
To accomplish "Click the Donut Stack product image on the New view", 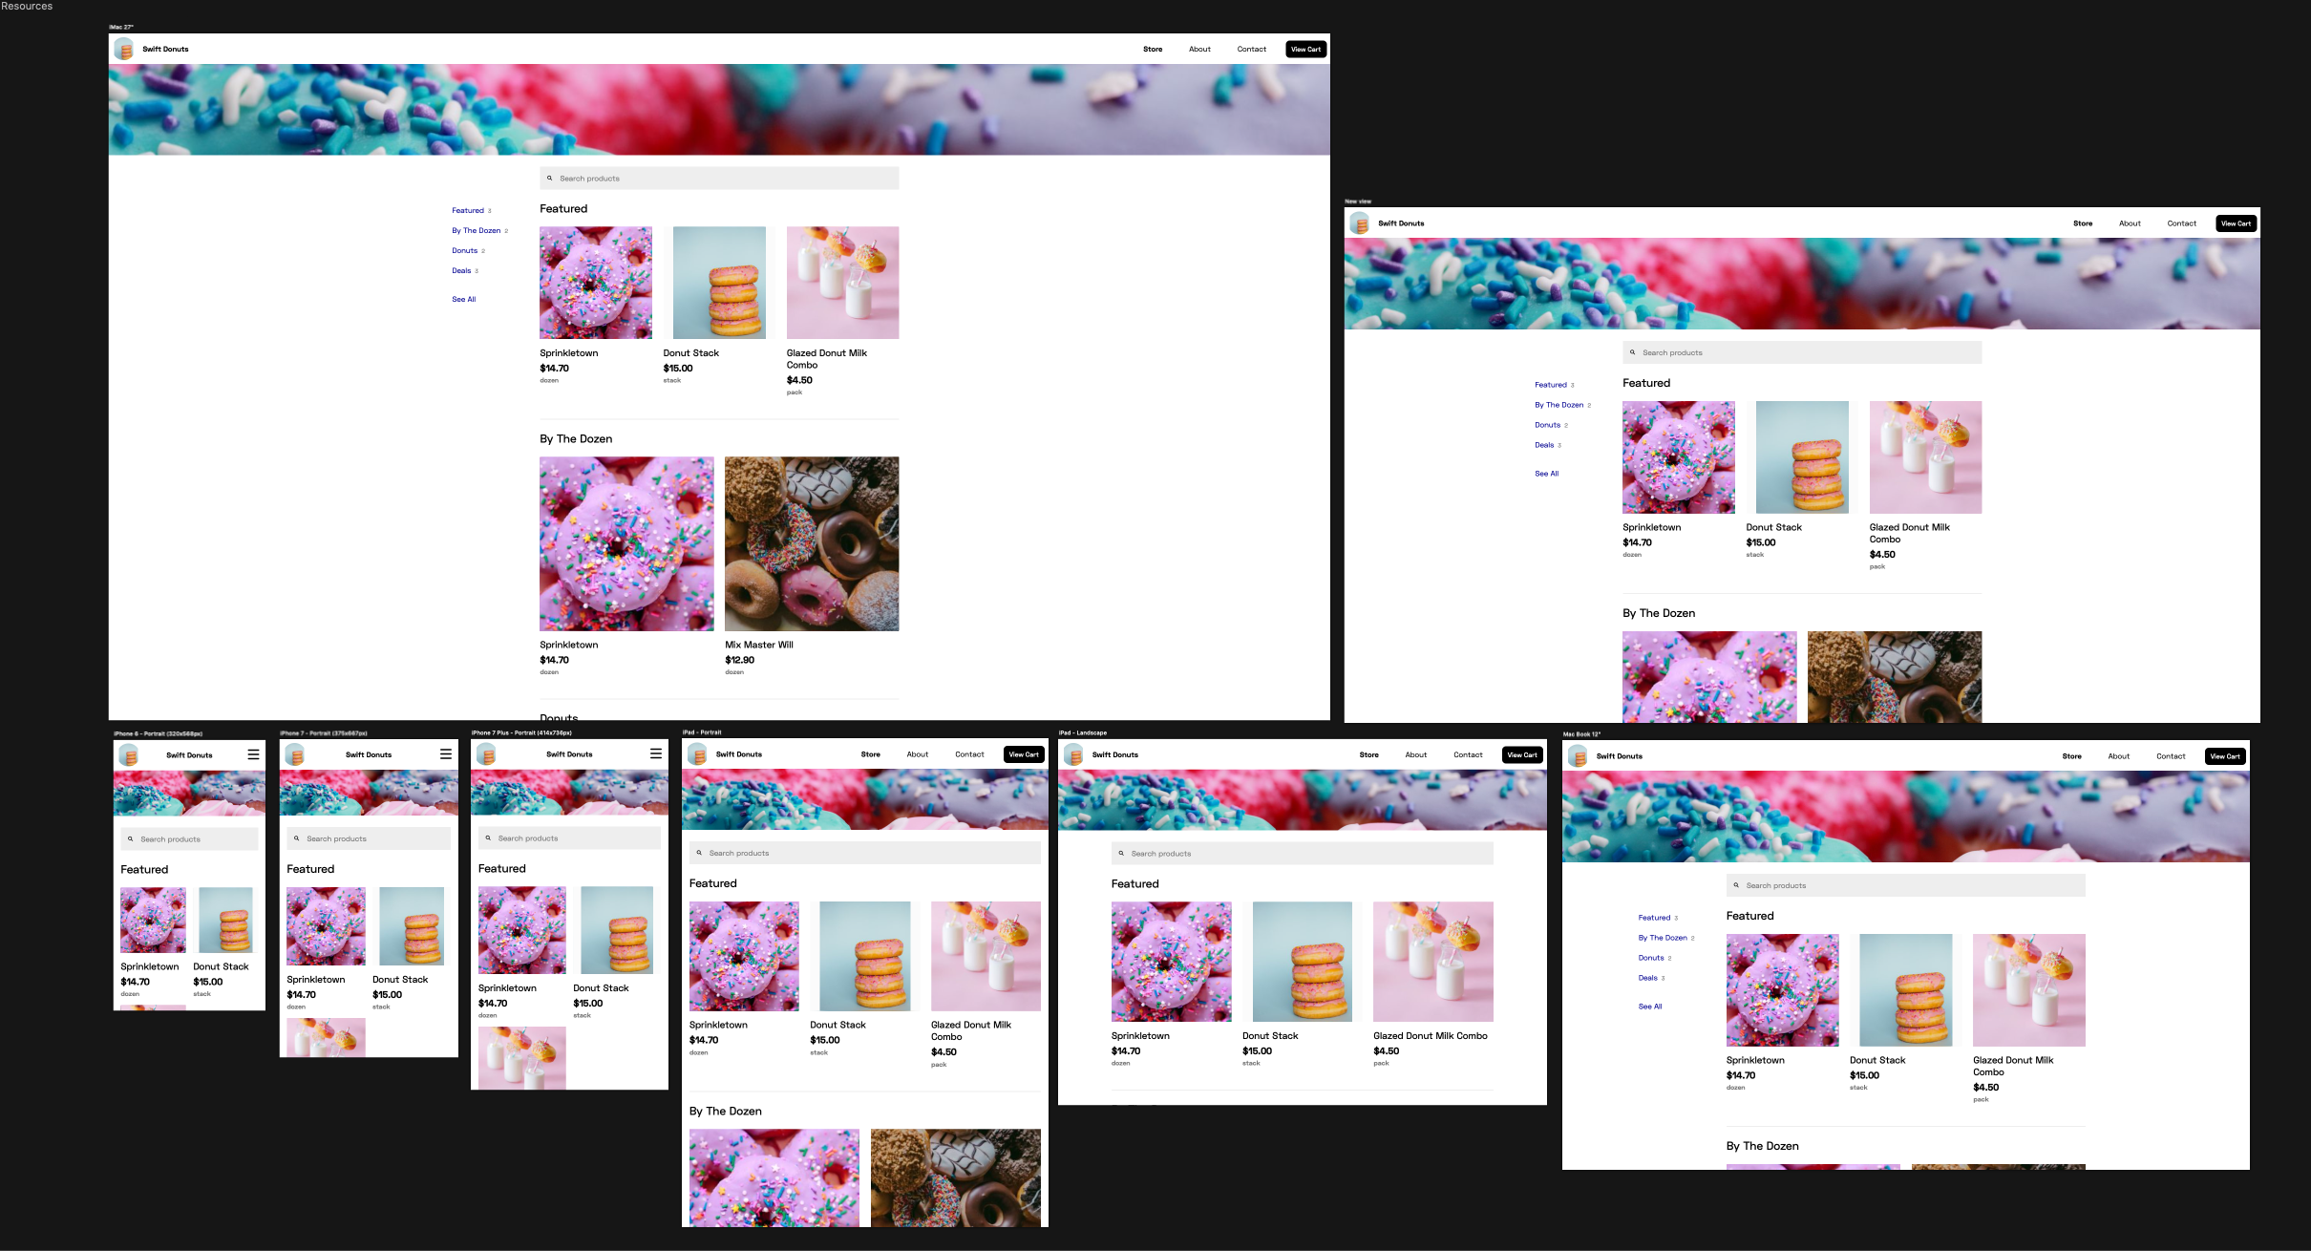I will pyautogui.click(x=1801, y=456).
